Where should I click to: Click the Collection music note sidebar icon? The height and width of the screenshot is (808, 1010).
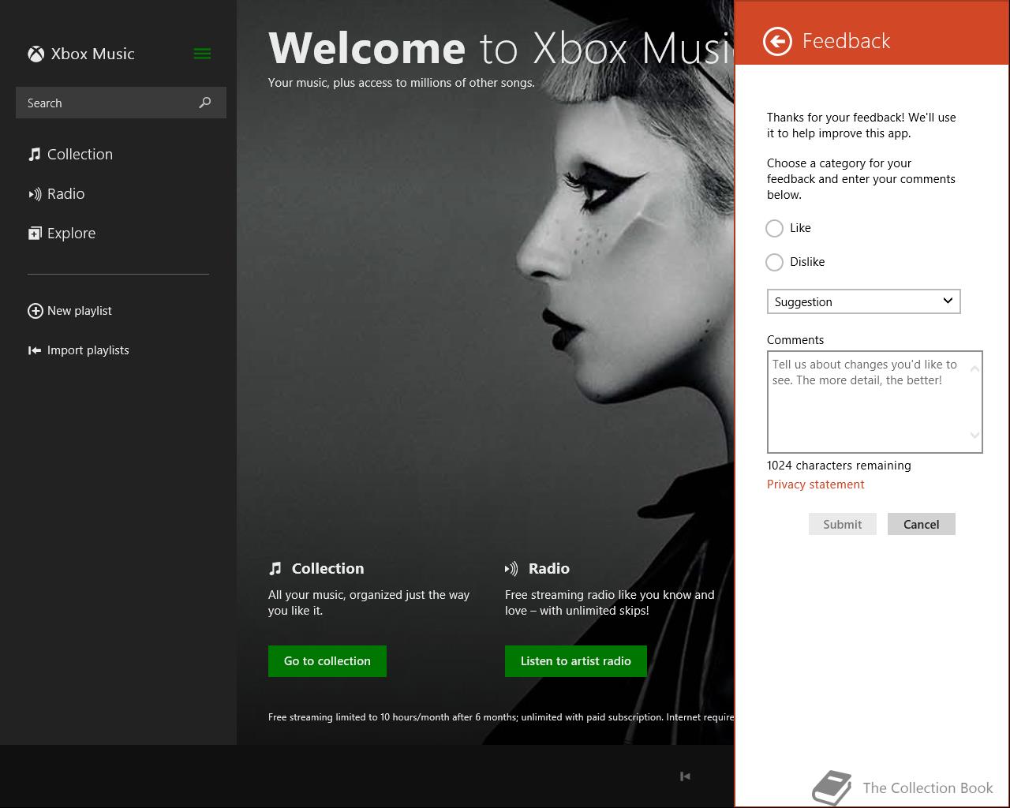point(34,154)
